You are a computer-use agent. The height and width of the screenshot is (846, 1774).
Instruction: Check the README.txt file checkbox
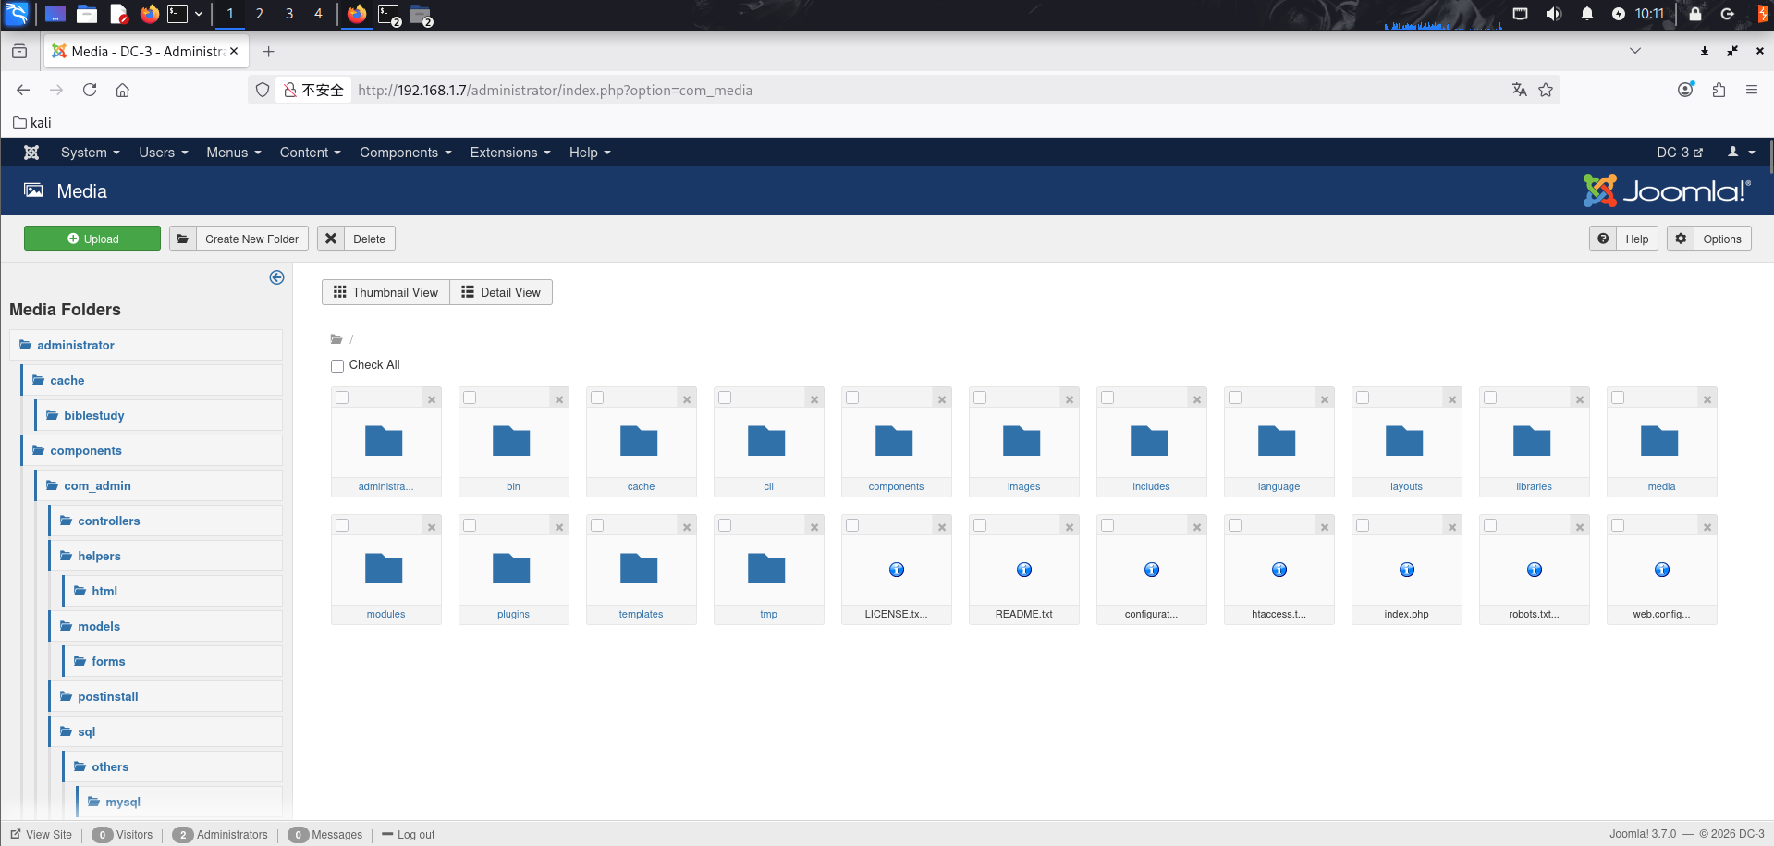click(980, 525)
